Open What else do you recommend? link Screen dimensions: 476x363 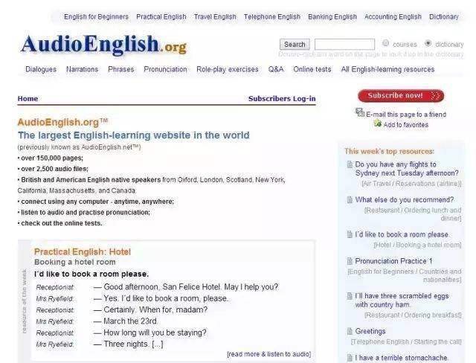click(x=405, y=199)
